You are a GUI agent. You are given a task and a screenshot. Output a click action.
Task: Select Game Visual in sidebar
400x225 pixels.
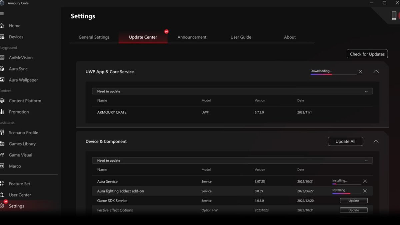click(21, 155)
